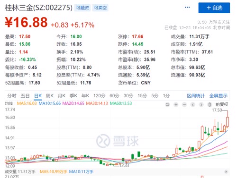Click the 自选 add to watchlist button
This screenshot has height=178, width=237.
click(214, 8)
